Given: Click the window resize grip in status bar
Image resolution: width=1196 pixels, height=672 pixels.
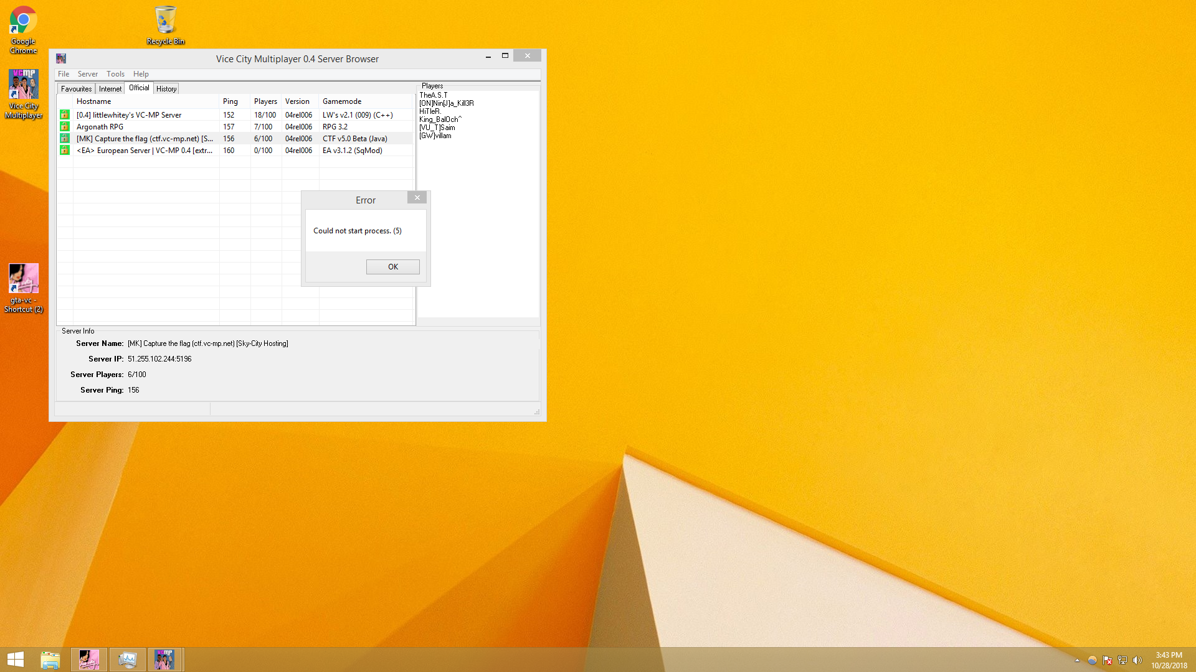Looking at the screenshot, I should pyautogui.click(x=537, y=412).
